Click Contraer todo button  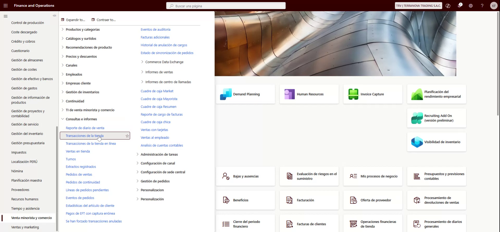pos(104,20)
